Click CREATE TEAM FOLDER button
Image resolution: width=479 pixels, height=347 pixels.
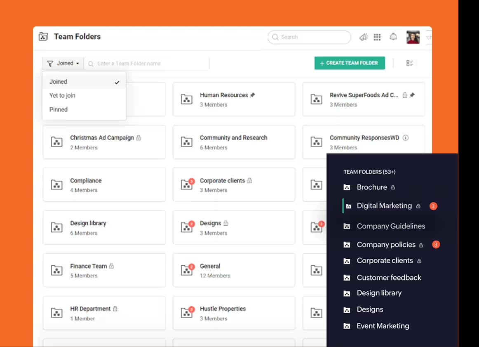click(x=350, y=63)
